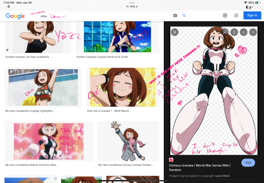
Task: Go to previous image in preview
Action: pos(244,32)
